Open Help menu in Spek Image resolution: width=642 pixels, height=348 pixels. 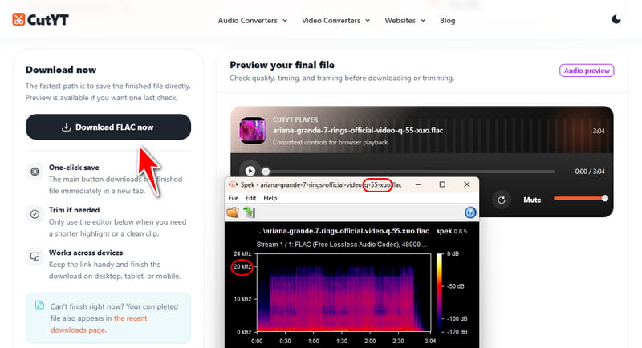tap(270, 198)
